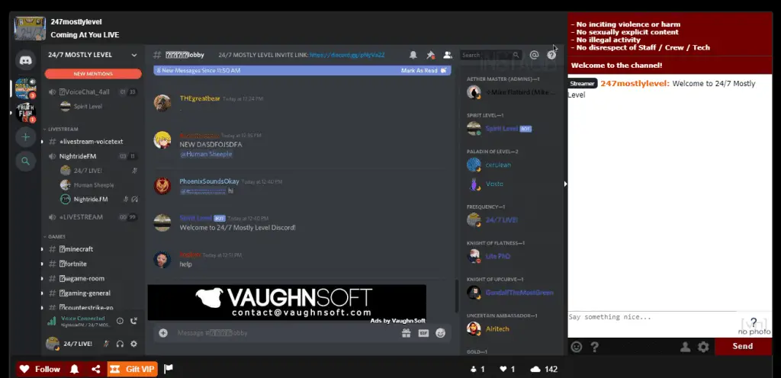Expand the 24/7 MOSTLY LEVEL server dropdown
Screen dimensions: 781x378
point(134,55)
